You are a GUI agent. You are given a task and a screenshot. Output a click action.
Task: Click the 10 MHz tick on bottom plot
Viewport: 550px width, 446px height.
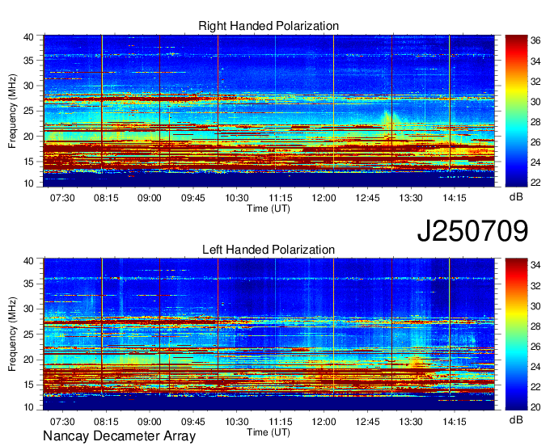coord(28,407)
